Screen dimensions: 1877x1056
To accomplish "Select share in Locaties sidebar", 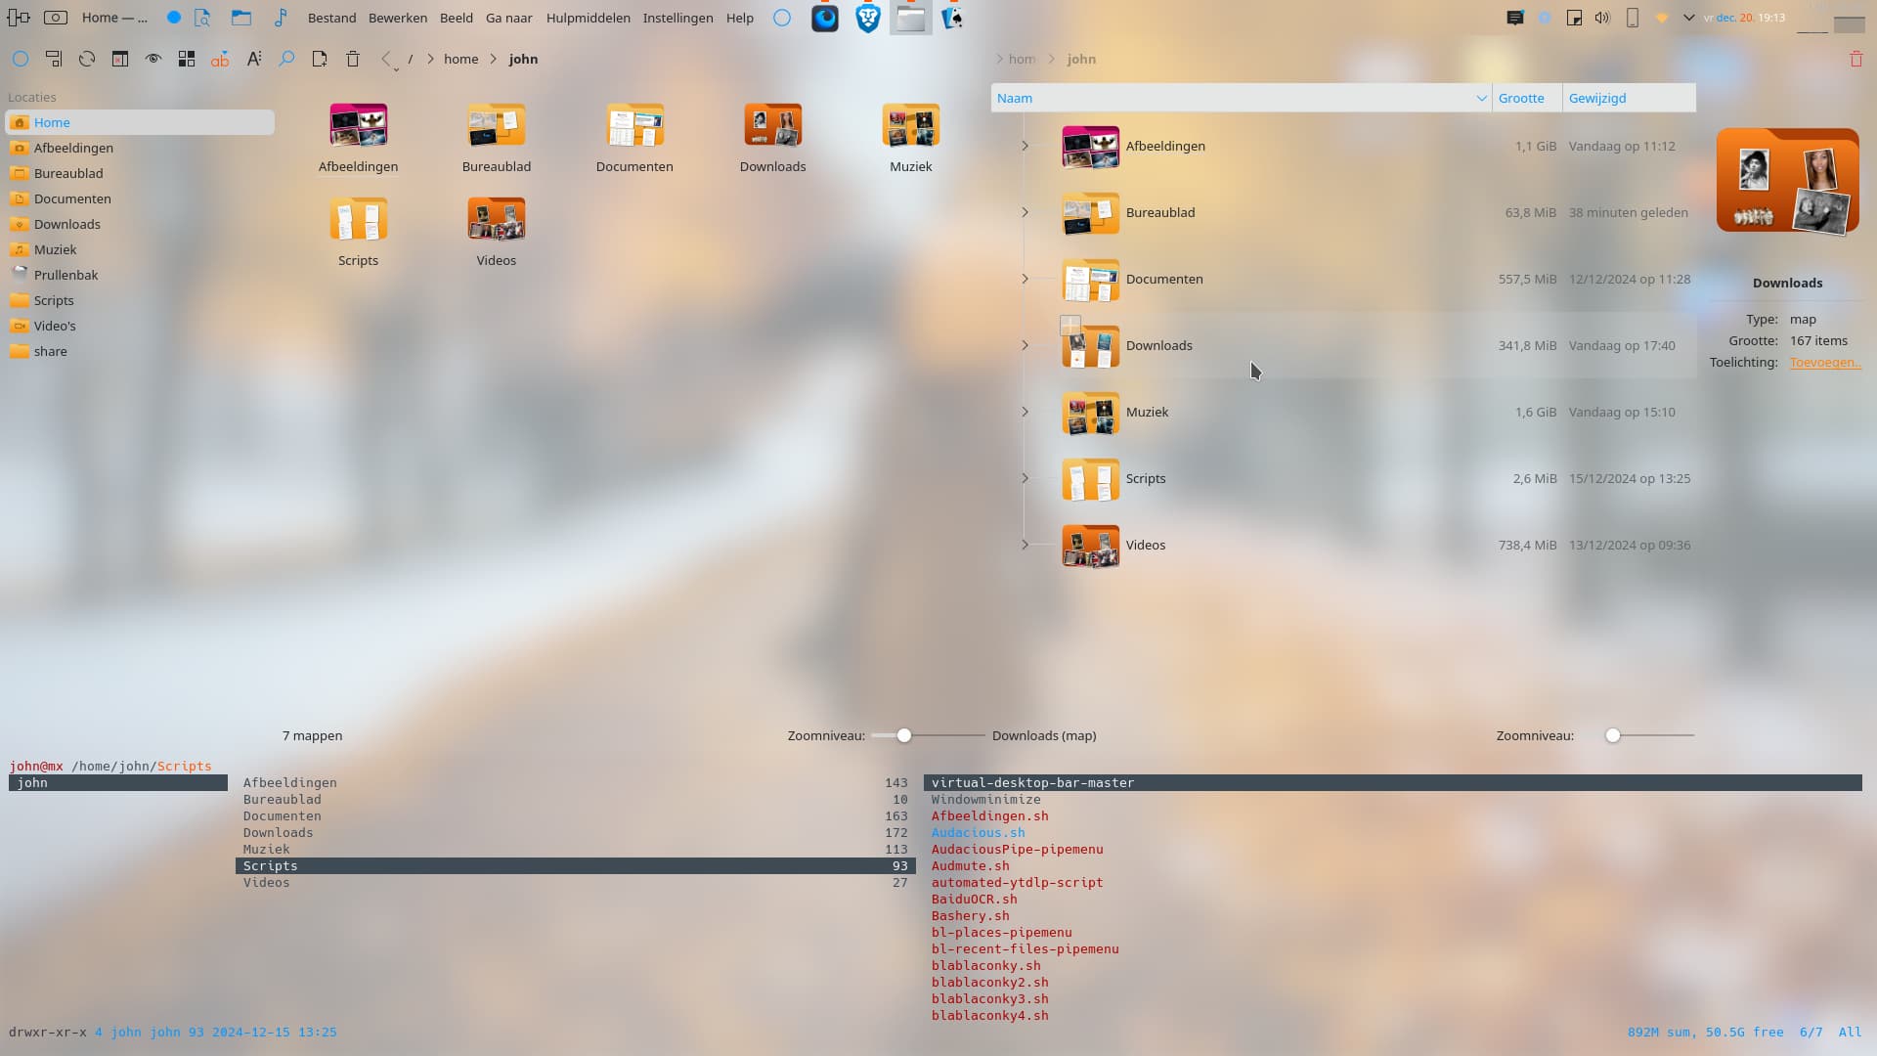I will (x=140, y=351).
